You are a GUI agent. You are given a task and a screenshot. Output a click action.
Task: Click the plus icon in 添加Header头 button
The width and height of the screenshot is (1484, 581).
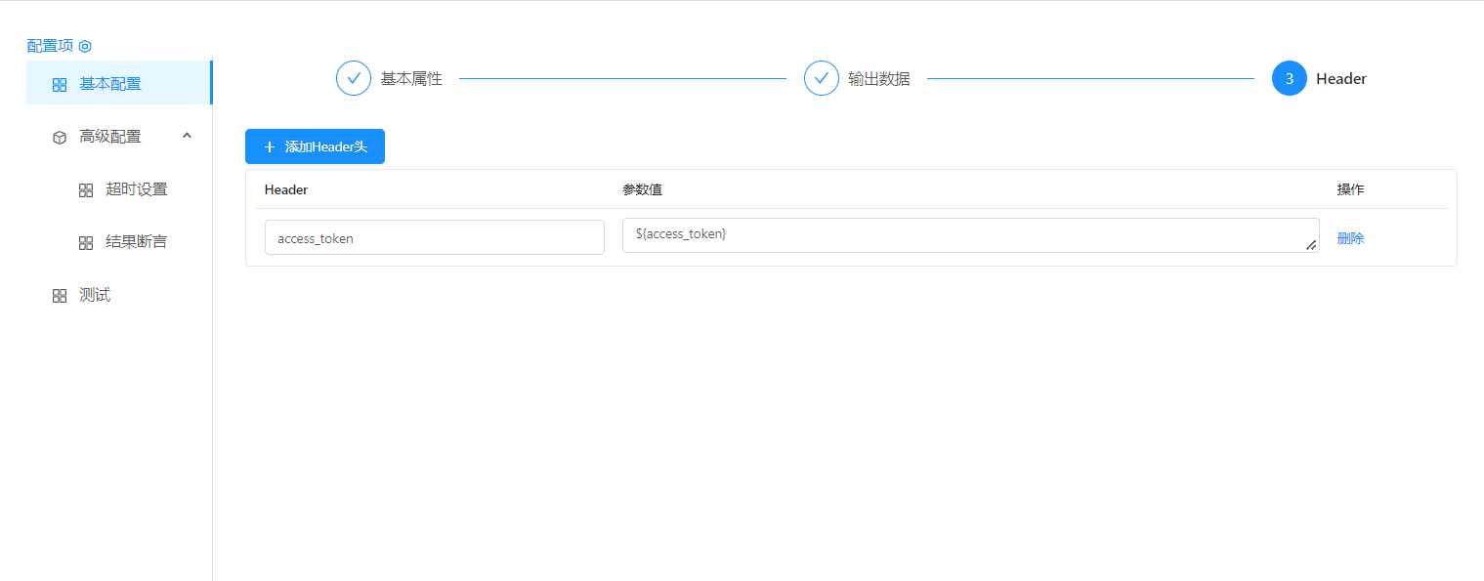(270, 147)
